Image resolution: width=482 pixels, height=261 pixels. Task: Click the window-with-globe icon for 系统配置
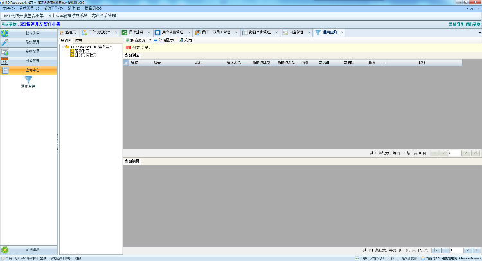coord(5,51)
